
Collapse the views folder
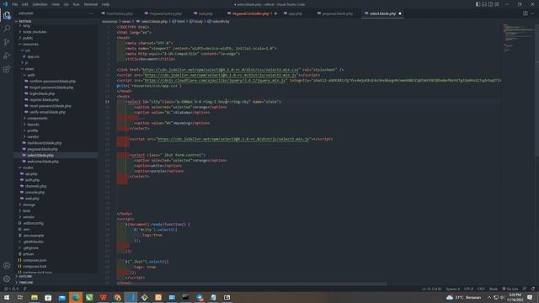(x=29, y=69)
